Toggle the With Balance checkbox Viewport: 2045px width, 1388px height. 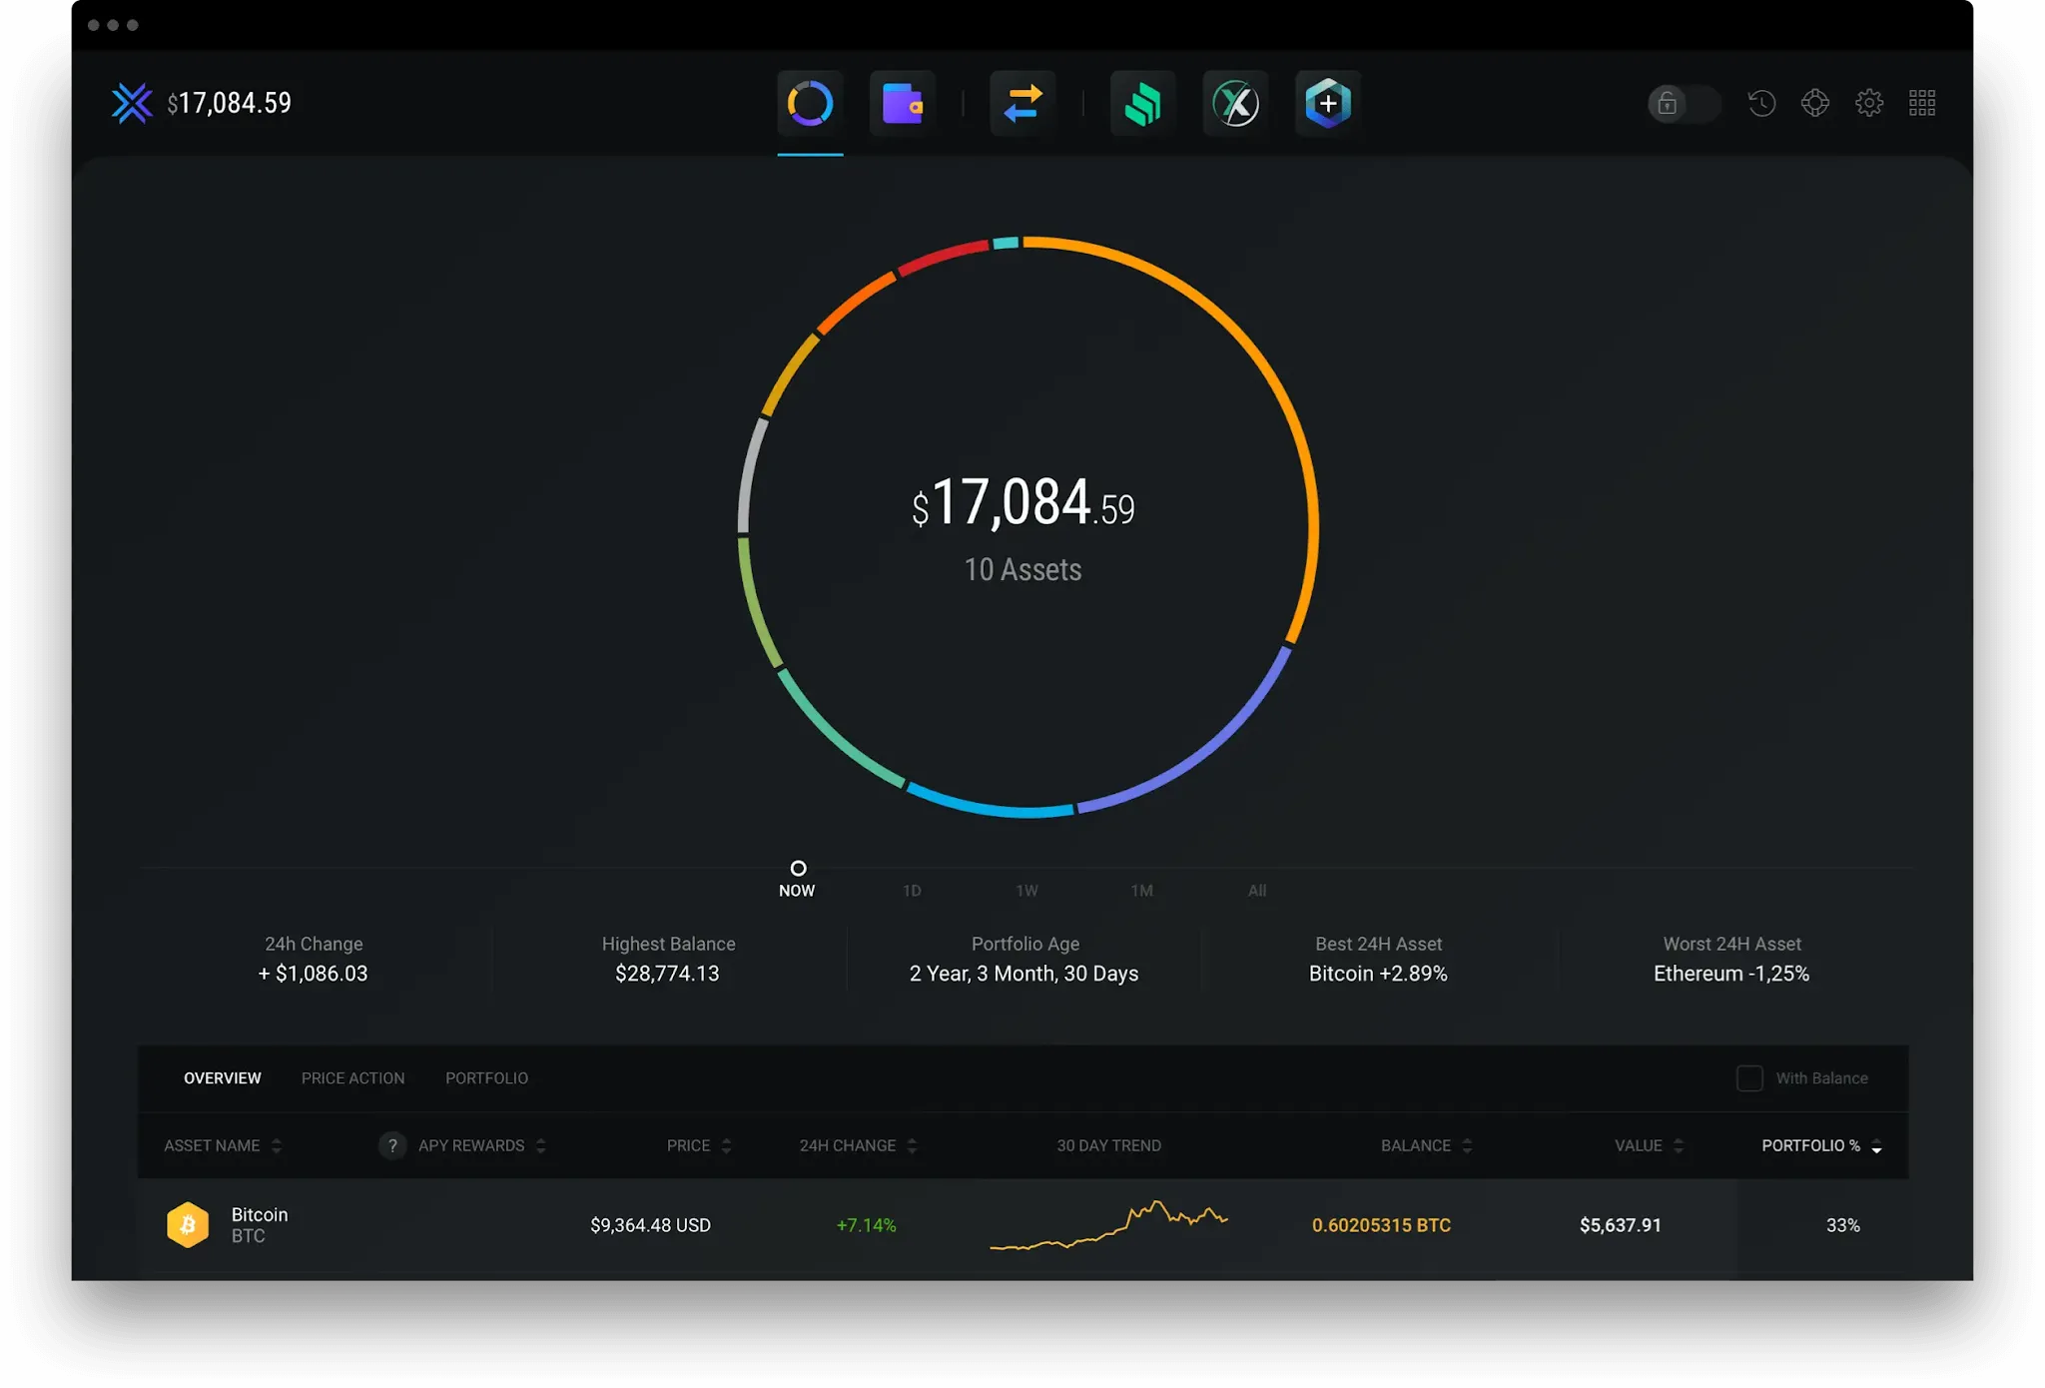[1747, 1076]
